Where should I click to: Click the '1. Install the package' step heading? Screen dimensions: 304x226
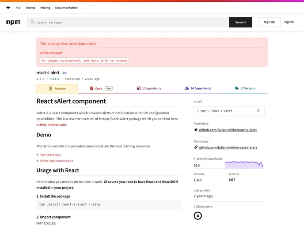click(x=53, y=196)
